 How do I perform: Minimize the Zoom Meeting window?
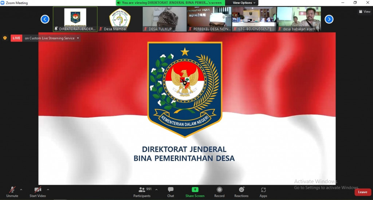343,3
